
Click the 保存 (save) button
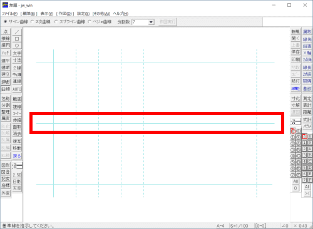pyautogui.click(x=295, y=52)
